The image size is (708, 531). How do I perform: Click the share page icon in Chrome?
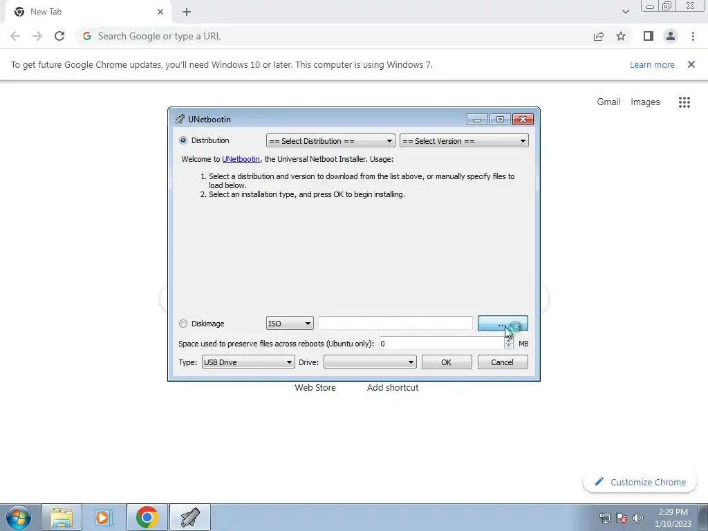pos(599,36)
